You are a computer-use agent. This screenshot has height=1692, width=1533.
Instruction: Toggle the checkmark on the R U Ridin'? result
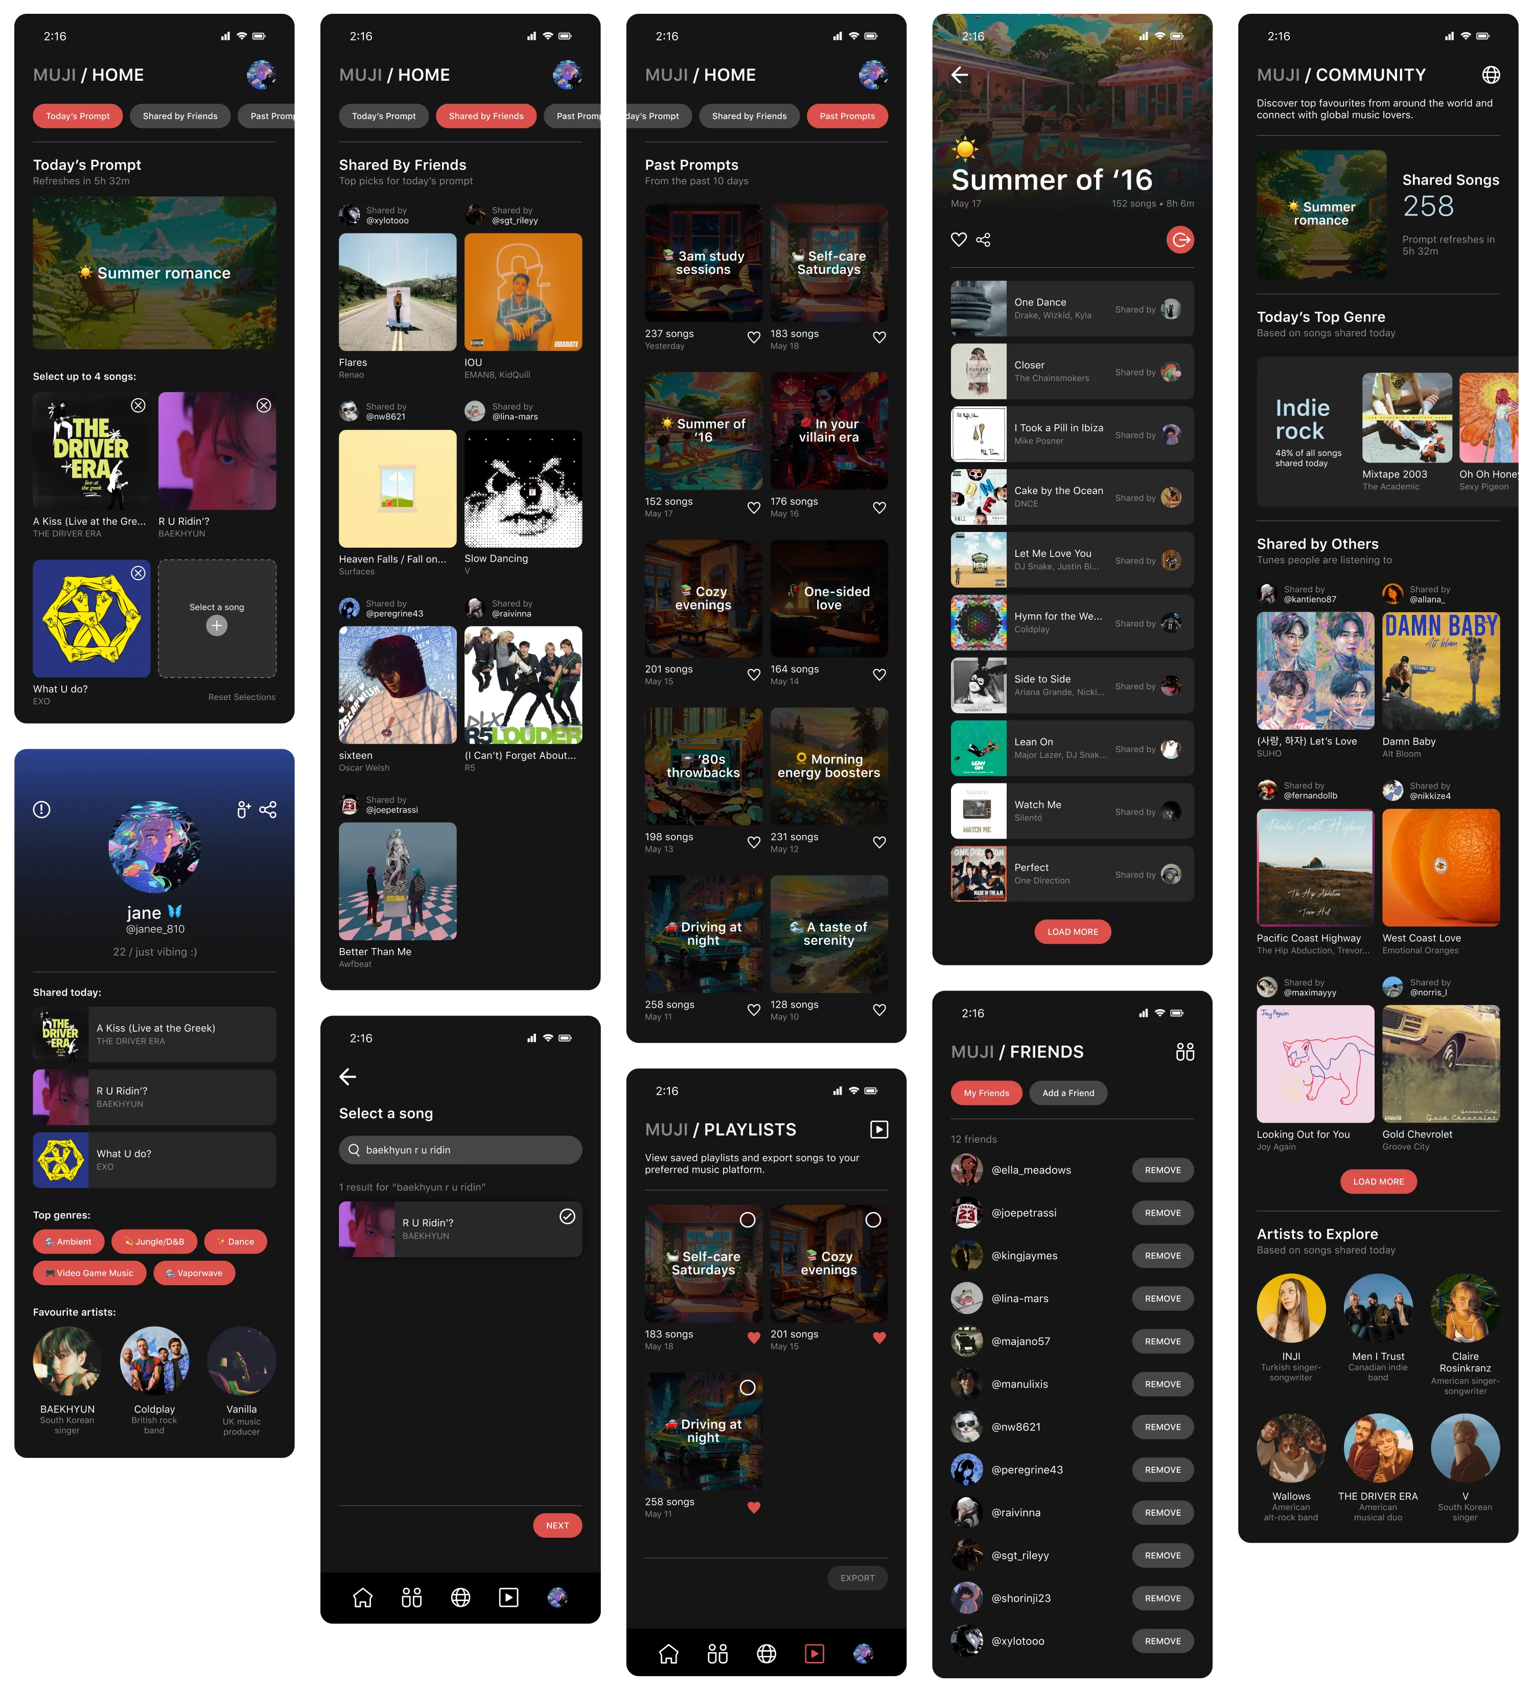[567, 1216]
